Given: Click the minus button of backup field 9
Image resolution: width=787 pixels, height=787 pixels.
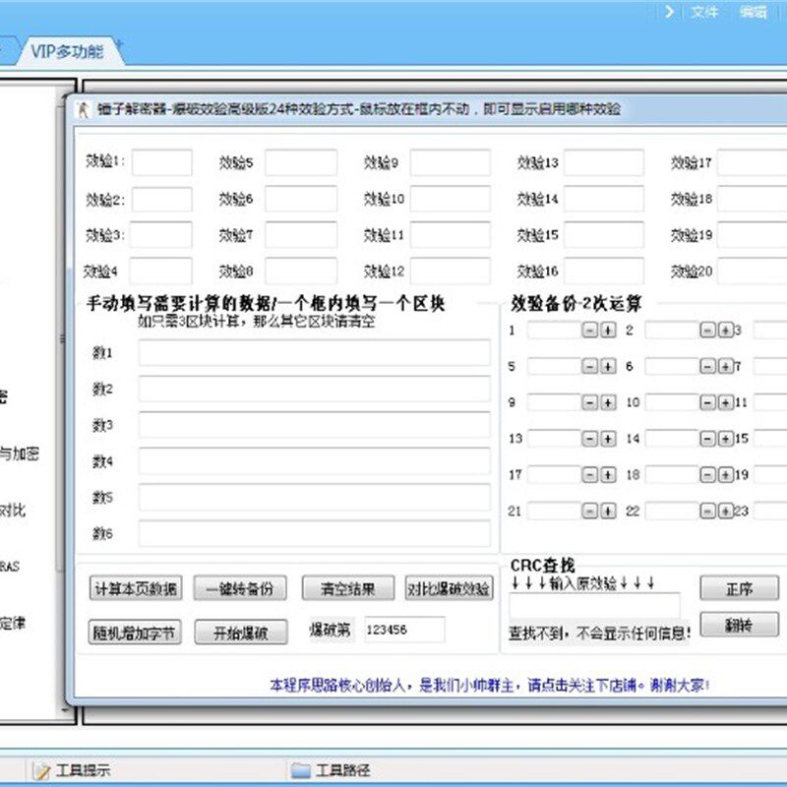Looking at the screenshot, I should coord(589,402).
